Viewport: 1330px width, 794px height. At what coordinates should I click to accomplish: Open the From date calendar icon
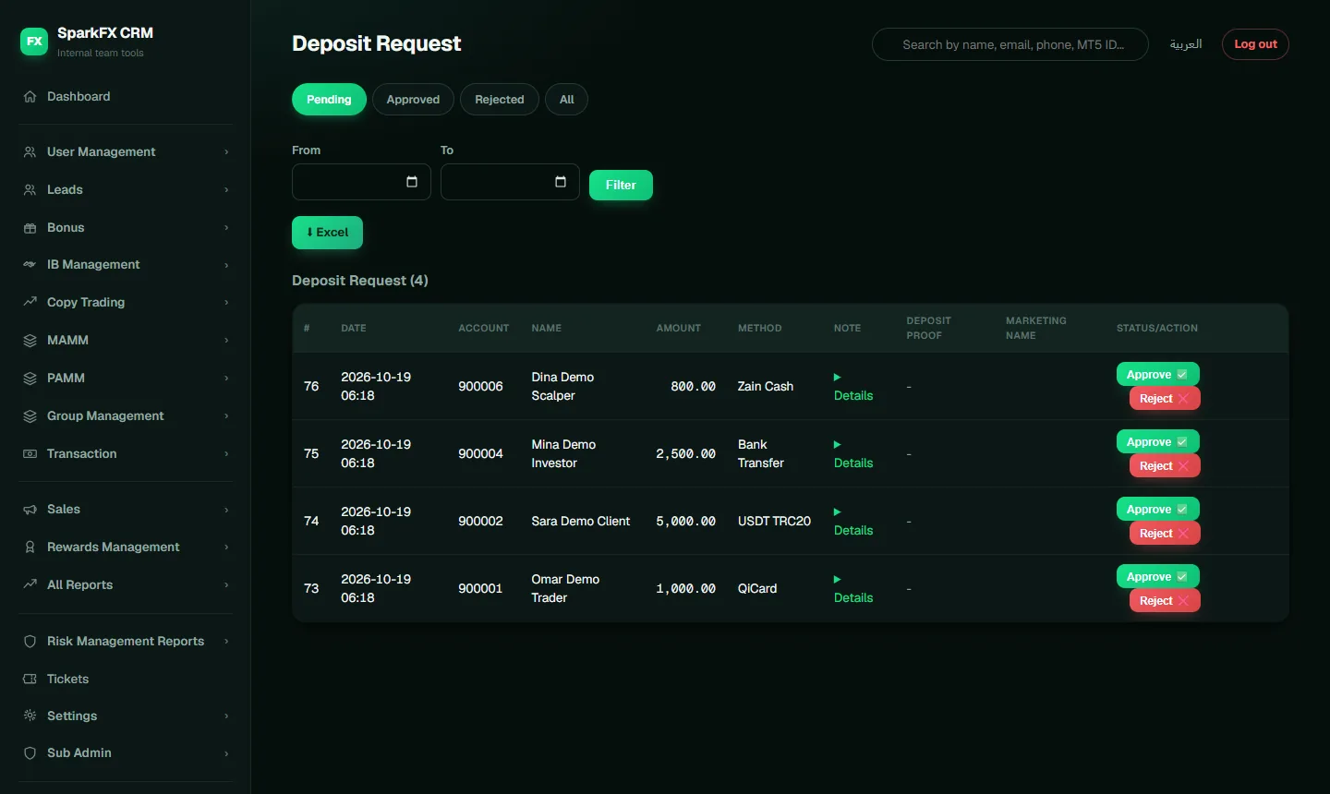(x=412, y=182)
